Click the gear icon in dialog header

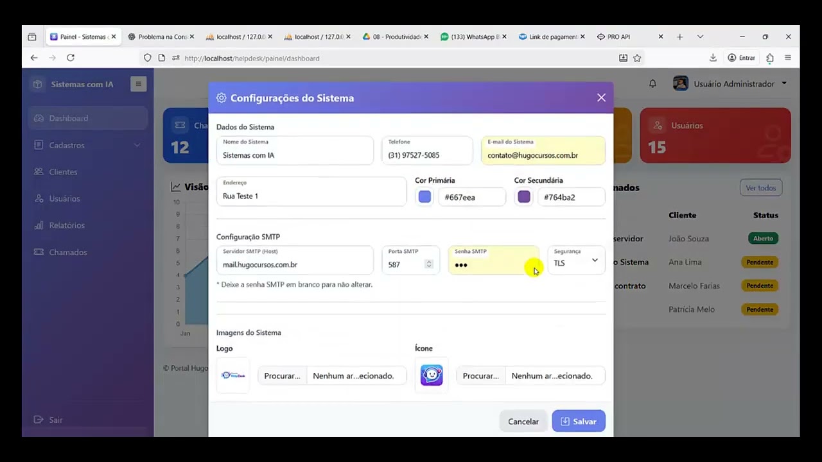222,98
